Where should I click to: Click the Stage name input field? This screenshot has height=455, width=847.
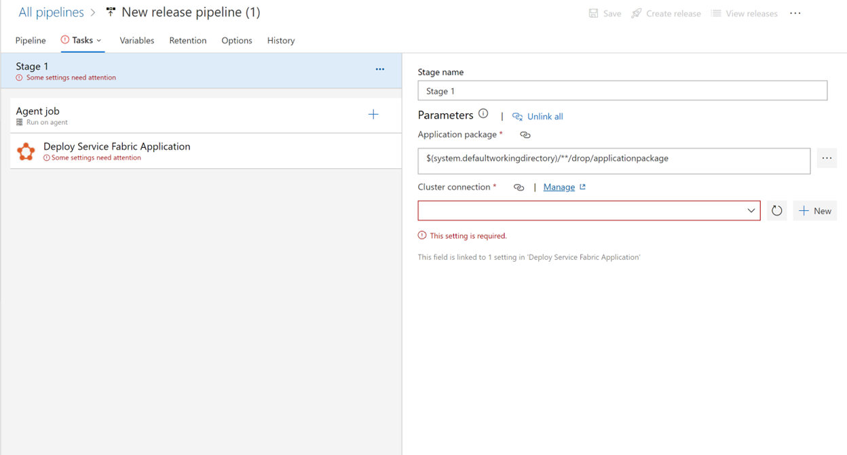tap(622, 91)
